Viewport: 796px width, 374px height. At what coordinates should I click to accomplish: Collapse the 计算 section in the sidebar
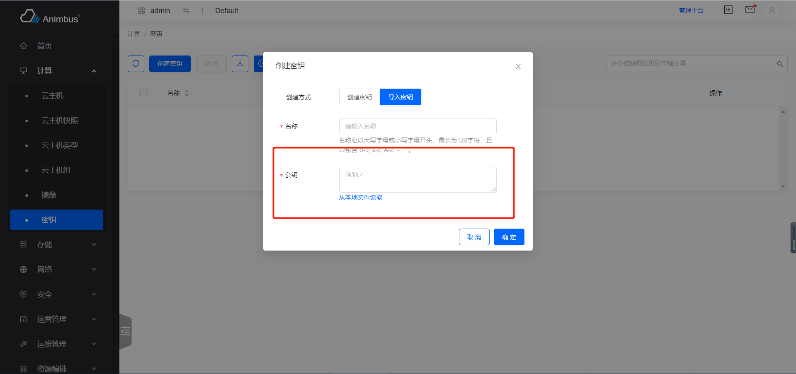click(94, 70)
